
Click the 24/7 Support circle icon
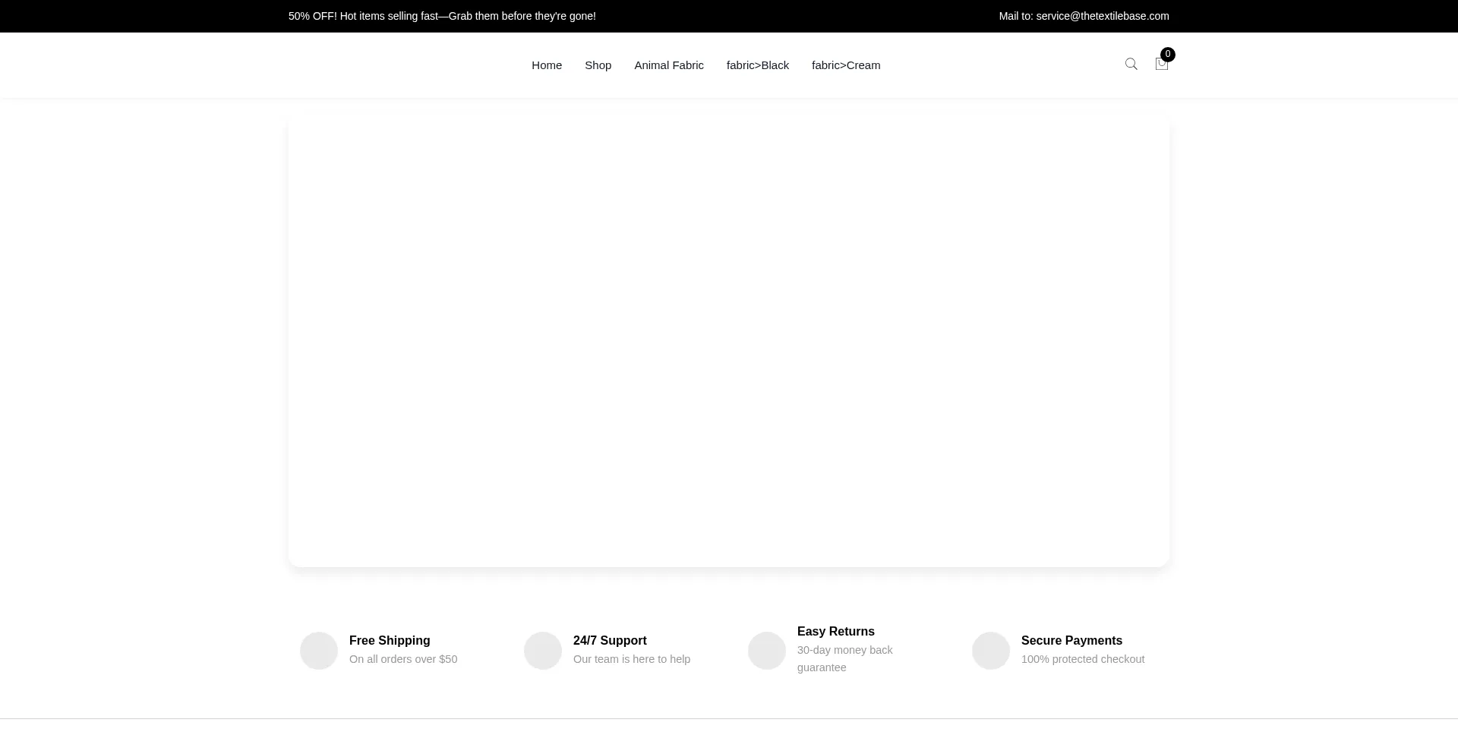(x=543, y=651)
